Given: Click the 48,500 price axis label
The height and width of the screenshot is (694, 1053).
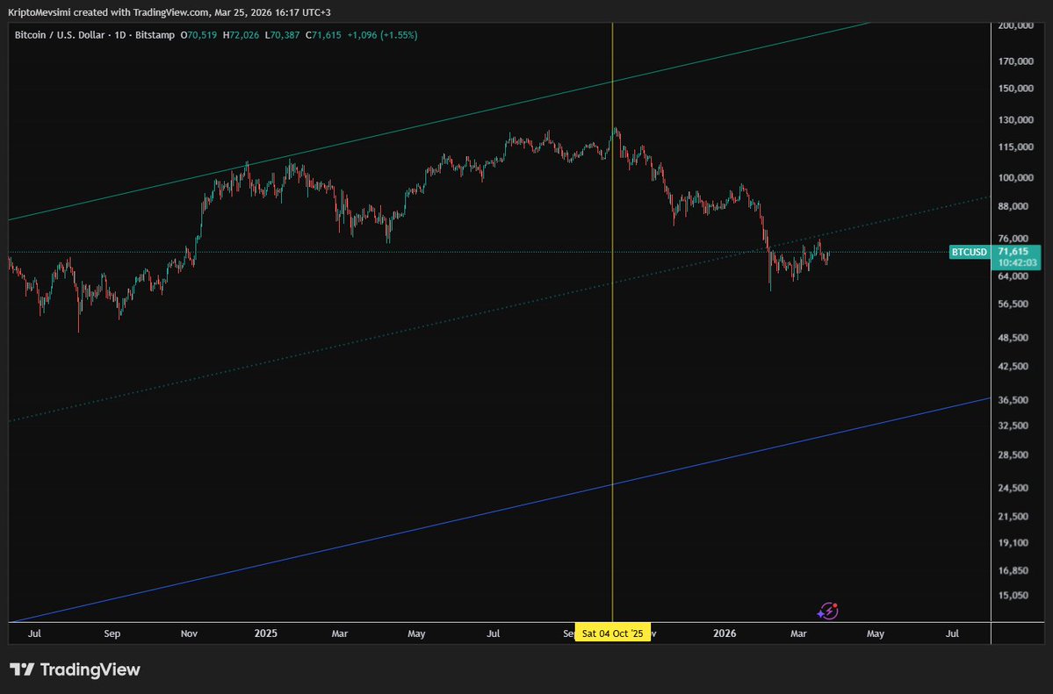Looking at the screenshot, I should (1013, 338).
